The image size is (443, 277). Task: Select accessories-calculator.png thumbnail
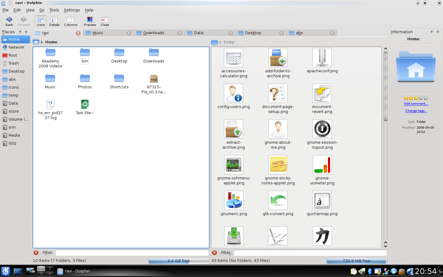(234, 63)
